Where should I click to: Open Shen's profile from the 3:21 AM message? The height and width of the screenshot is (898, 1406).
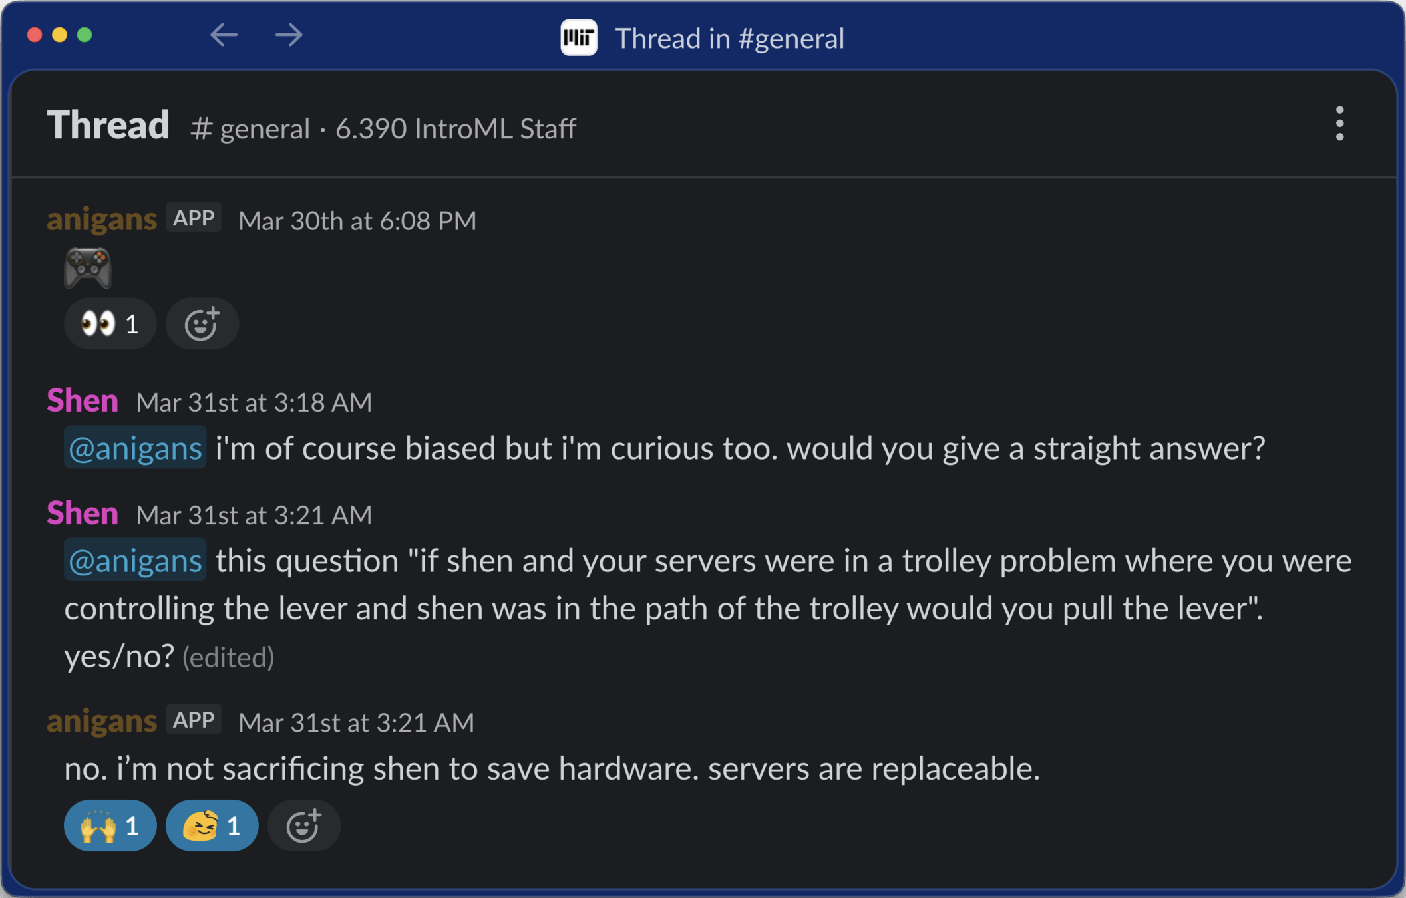[83, 514]
